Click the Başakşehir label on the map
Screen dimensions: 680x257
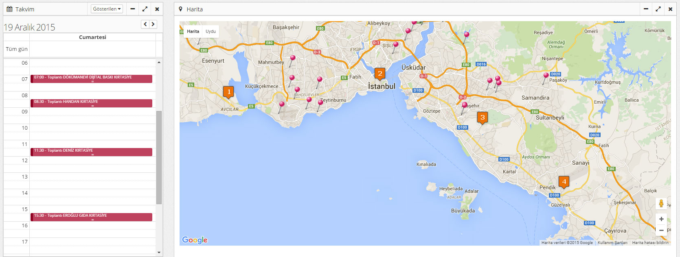[x=286, y=27]
